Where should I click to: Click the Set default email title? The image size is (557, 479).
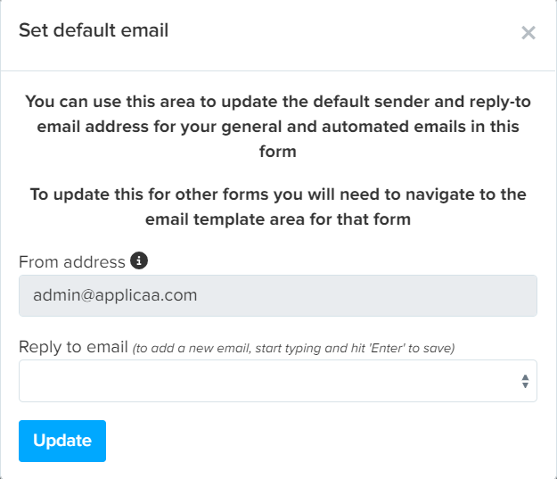pos(94,30)
